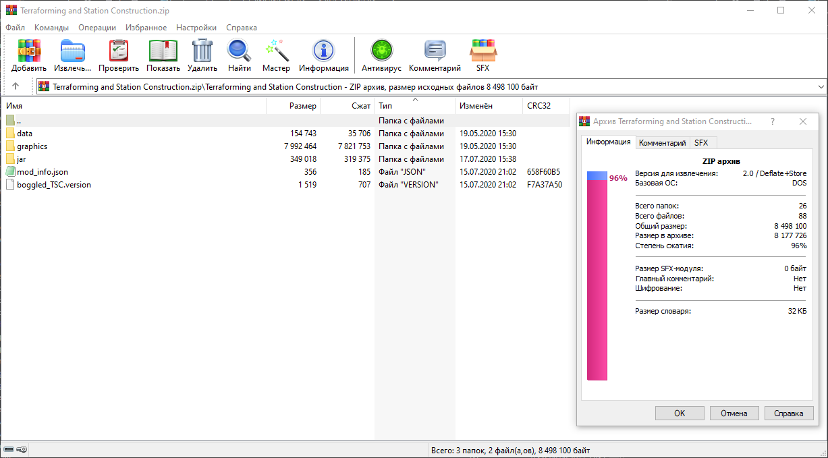Select the mod_info.json file name
The image size is (828, 458).
[x=43, y=172]
